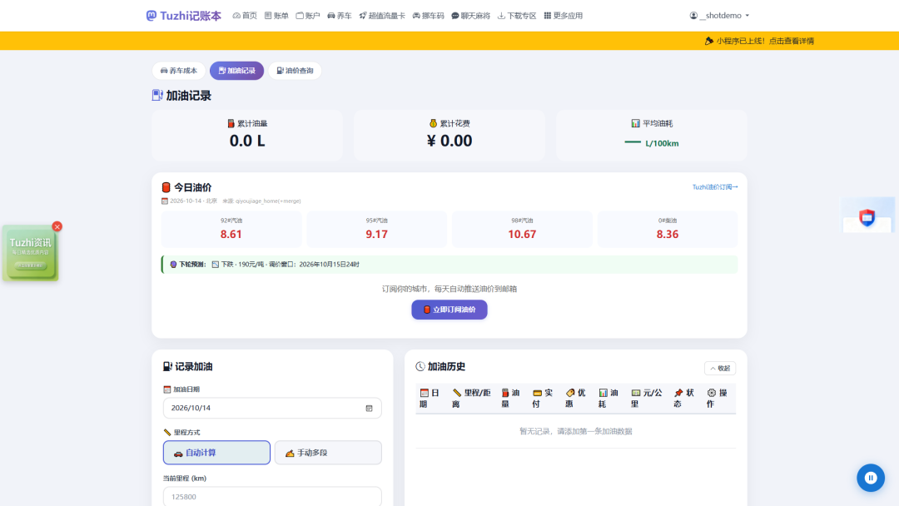Switch to the 油价查询 tab

(x=295, y=71)
